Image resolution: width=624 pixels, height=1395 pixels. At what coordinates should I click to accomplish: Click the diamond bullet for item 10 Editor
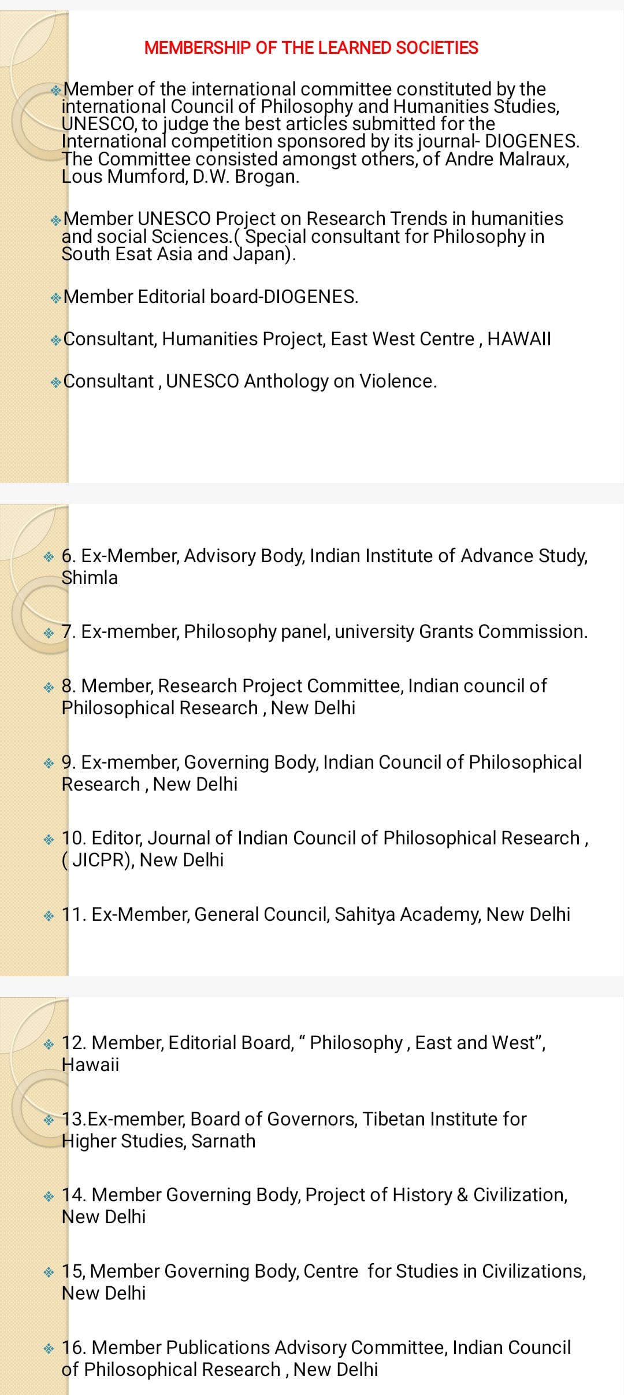pyautogui.click(x=49, y=839)
